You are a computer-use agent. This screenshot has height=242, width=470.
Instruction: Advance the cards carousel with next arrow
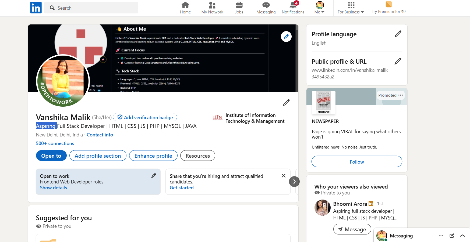point(294,182)
